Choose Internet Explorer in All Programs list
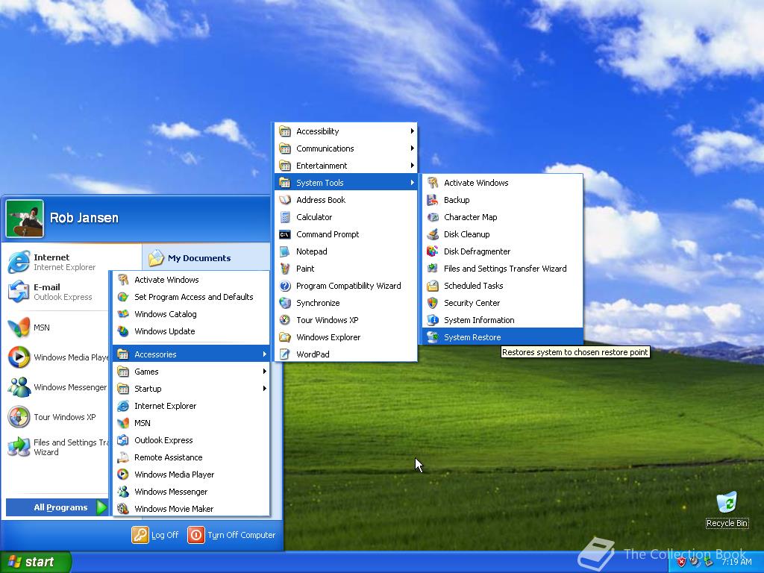Screen dimensions: 764x573 pos(191,406)
